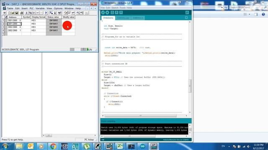
Task: Click the volume speaker icon in the system tray
Action: tap(249, 146)
